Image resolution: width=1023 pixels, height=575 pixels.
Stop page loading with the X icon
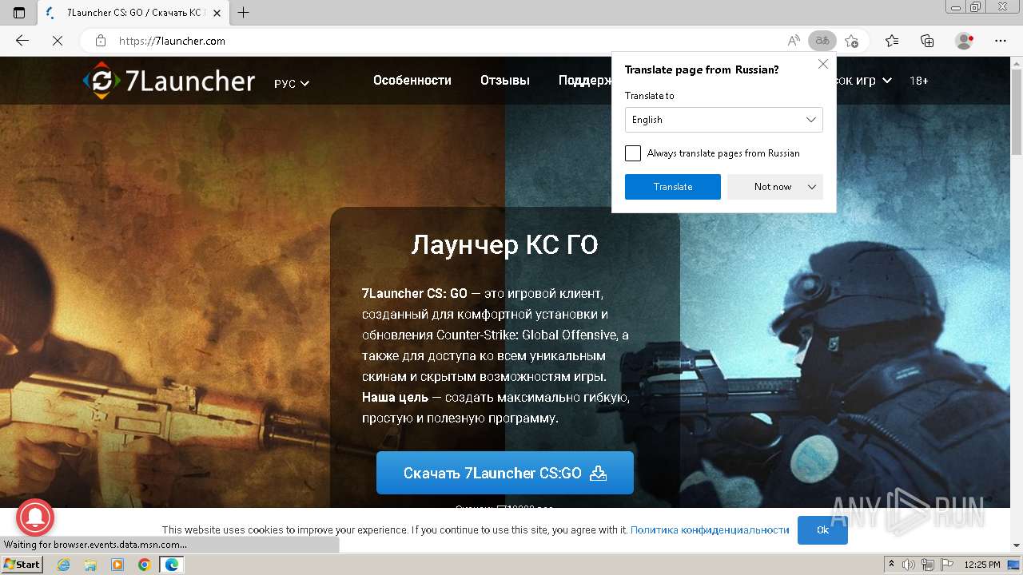(57, 41)
